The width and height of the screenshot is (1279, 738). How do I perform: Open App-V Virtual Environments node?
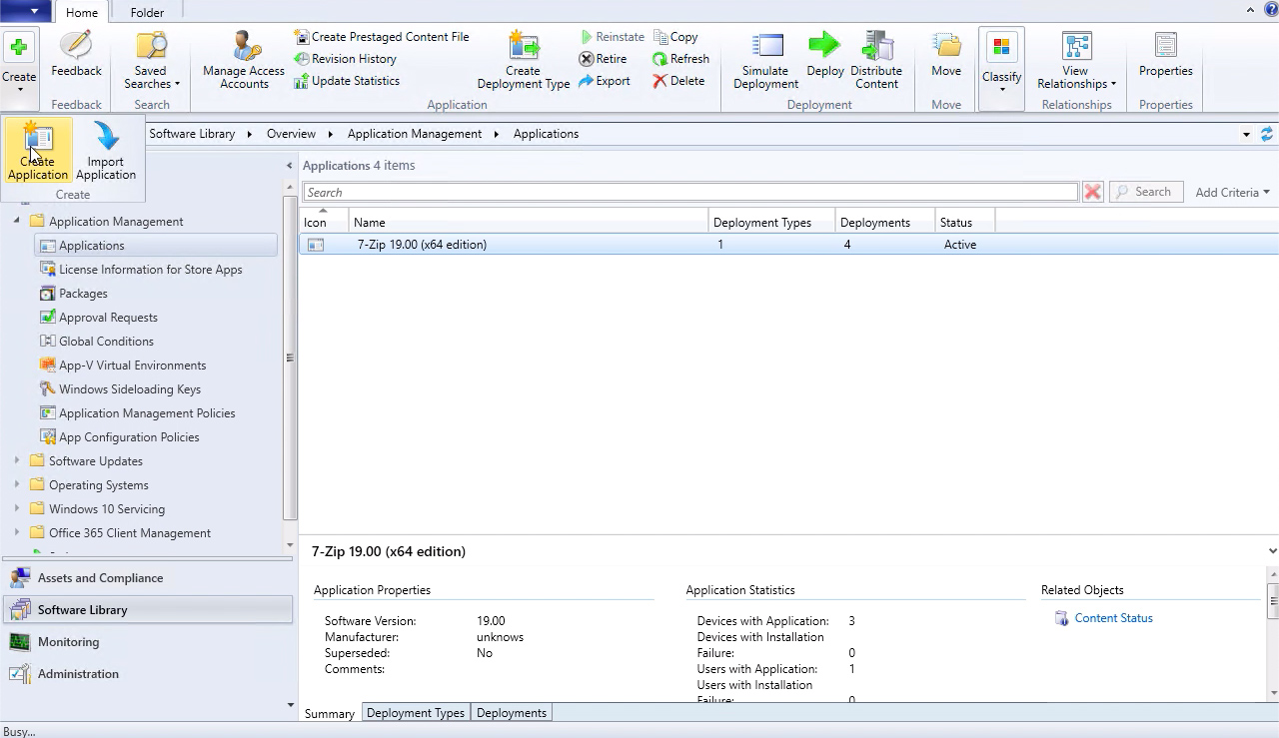[x=122, y=366]
